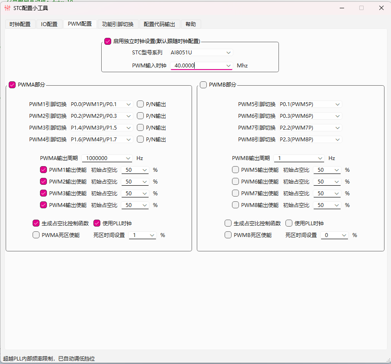391x364 pixels.
Task: Click the window resize grip at corner
Action: click(388, 360)
